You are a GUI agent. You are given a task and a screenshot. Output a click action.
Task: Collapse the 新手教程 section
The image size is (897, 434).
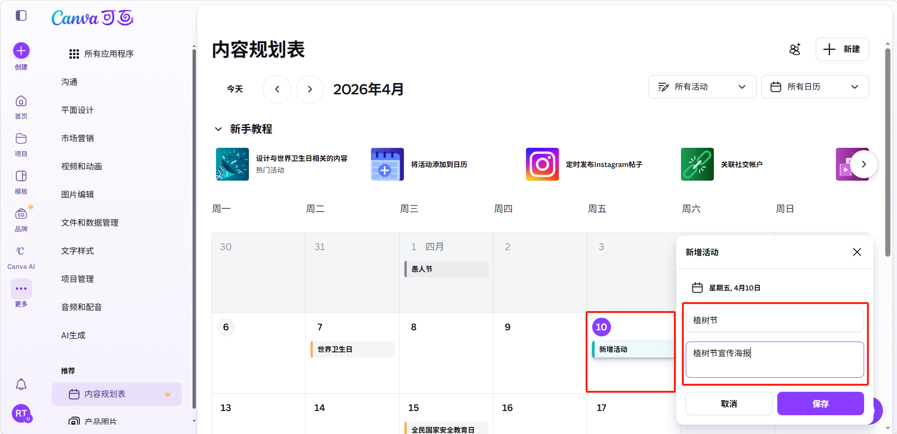(218, 129)
